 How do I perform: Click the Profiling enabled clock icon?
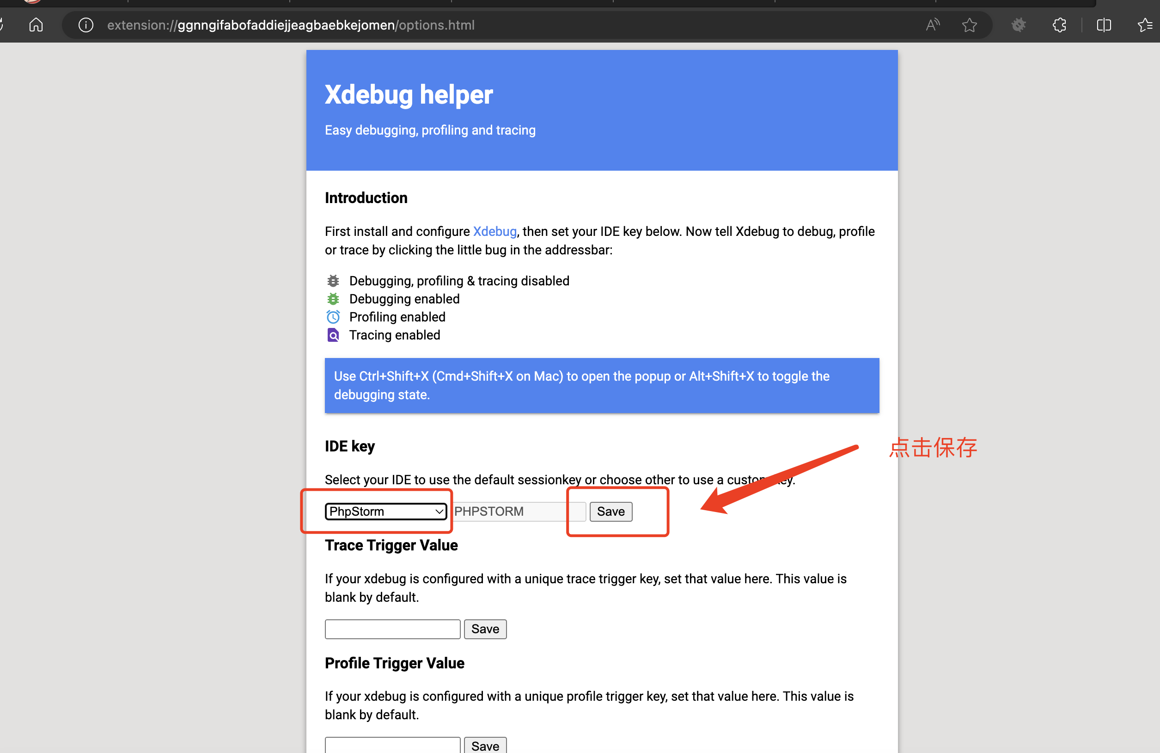pyautogui.click(x=333, y=317)
